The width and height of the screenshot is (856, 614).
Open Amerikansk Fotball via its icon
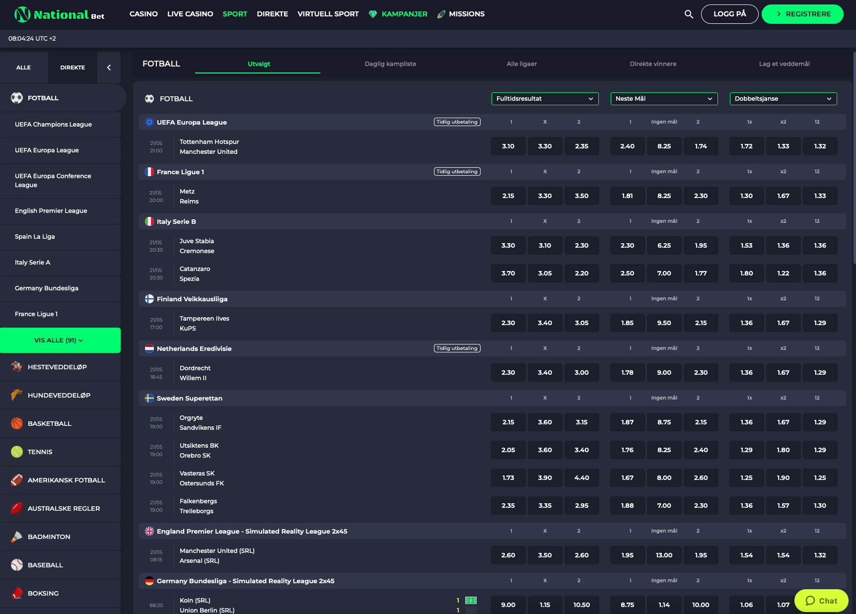[16, 480]
